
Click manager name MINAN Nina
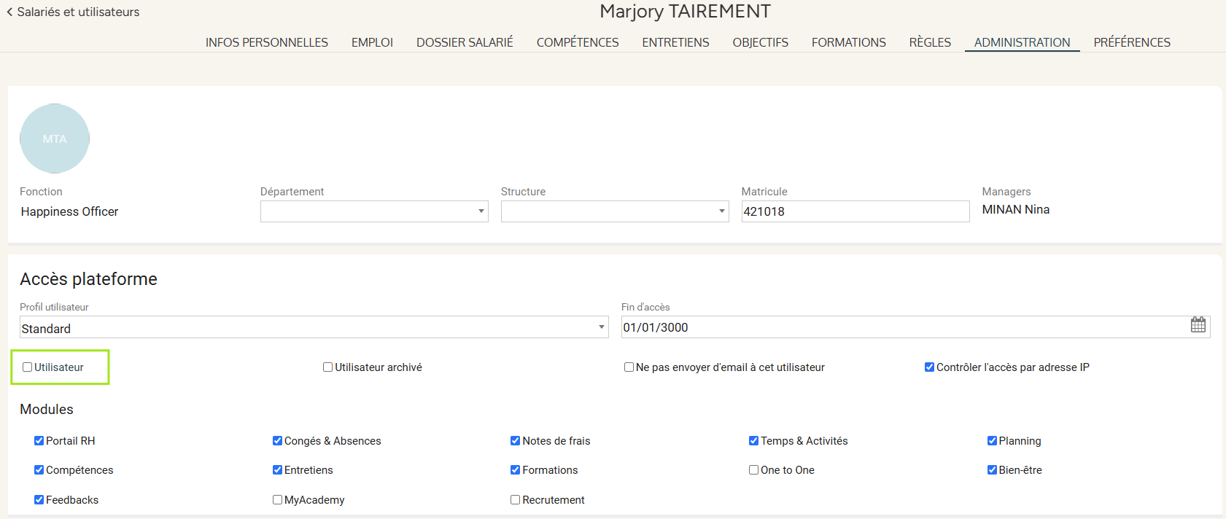click(1015, 210)
